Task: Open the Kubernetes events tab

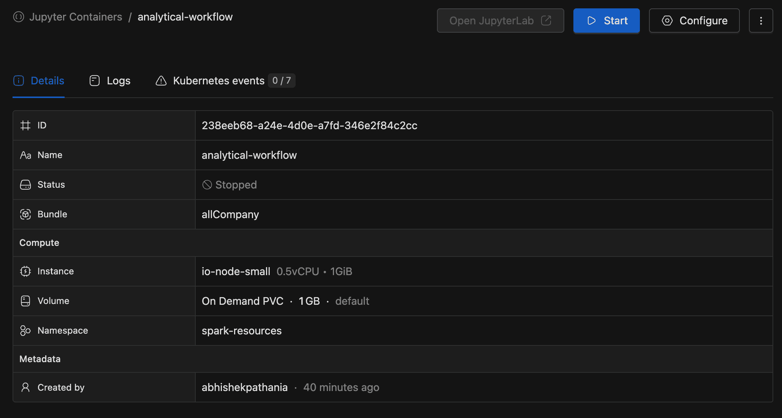Action: point(218,81)
